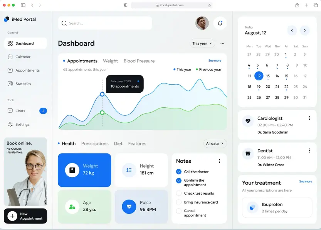Screen dimensions: 321x230
Task: Open the Dentist card options menu
Action: pyautogui.click(x=309, y=150)
